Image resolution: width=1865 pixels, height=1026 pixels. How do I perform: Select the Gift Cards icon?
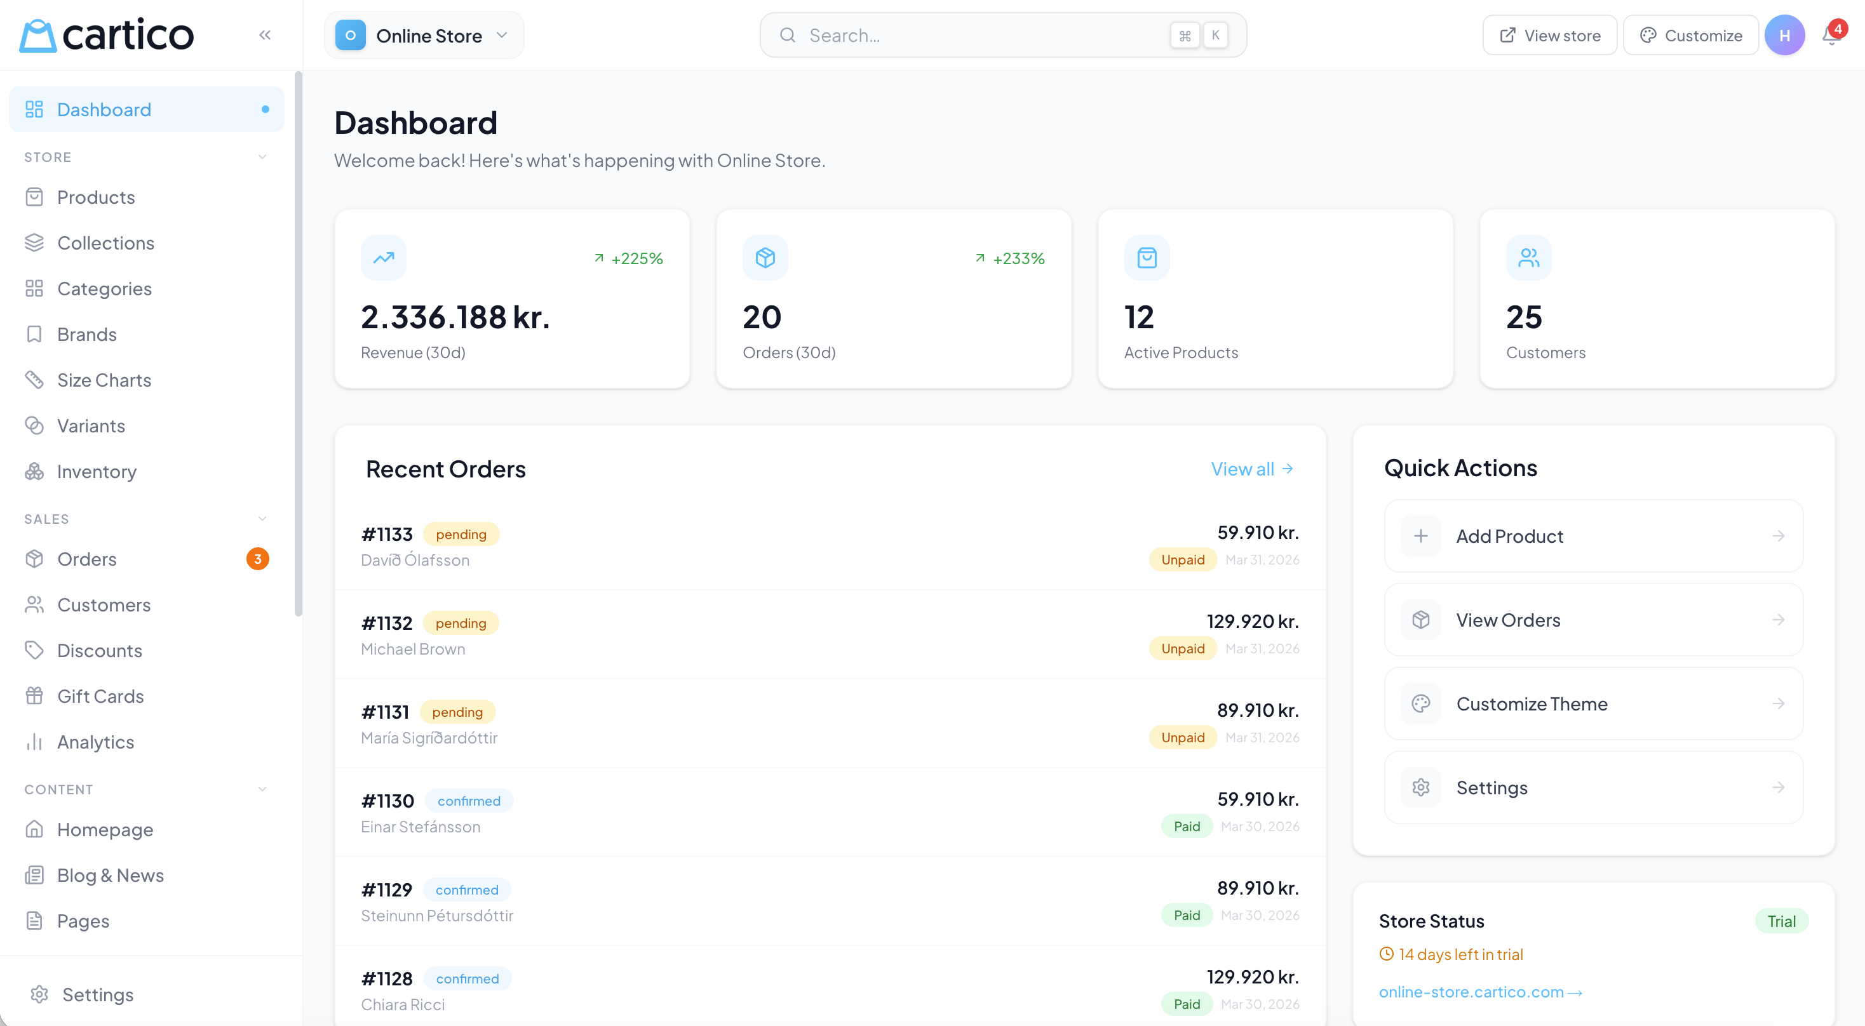(35, 695)
